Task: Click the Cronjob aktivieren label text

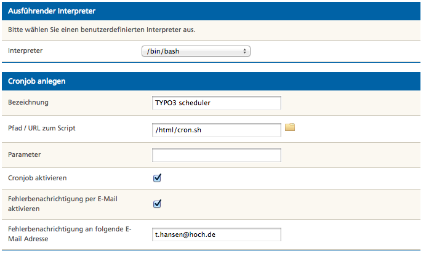Action: (x=38, y=177)
